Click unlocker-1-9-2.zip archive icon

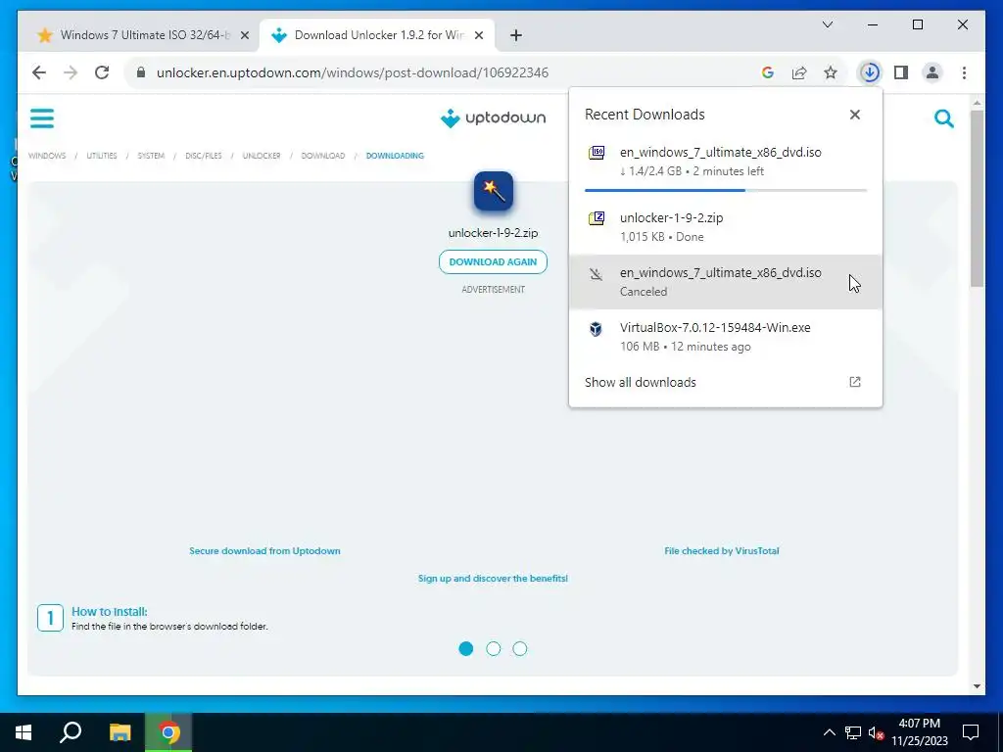(597, 218)
